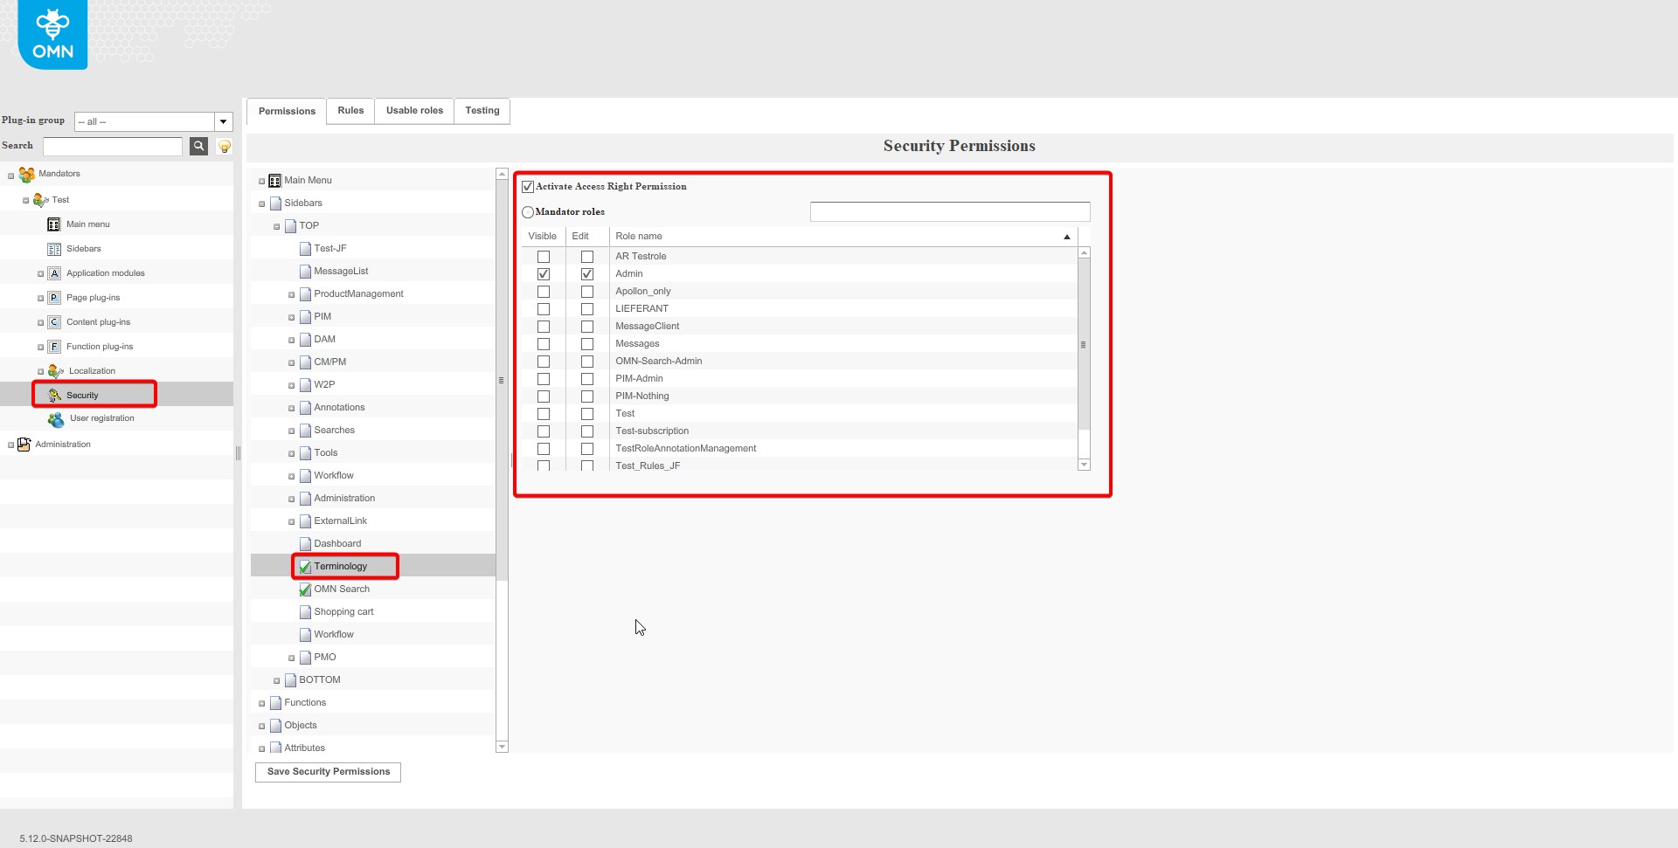Click the left panel splitter handle

(x=238, y=452)
